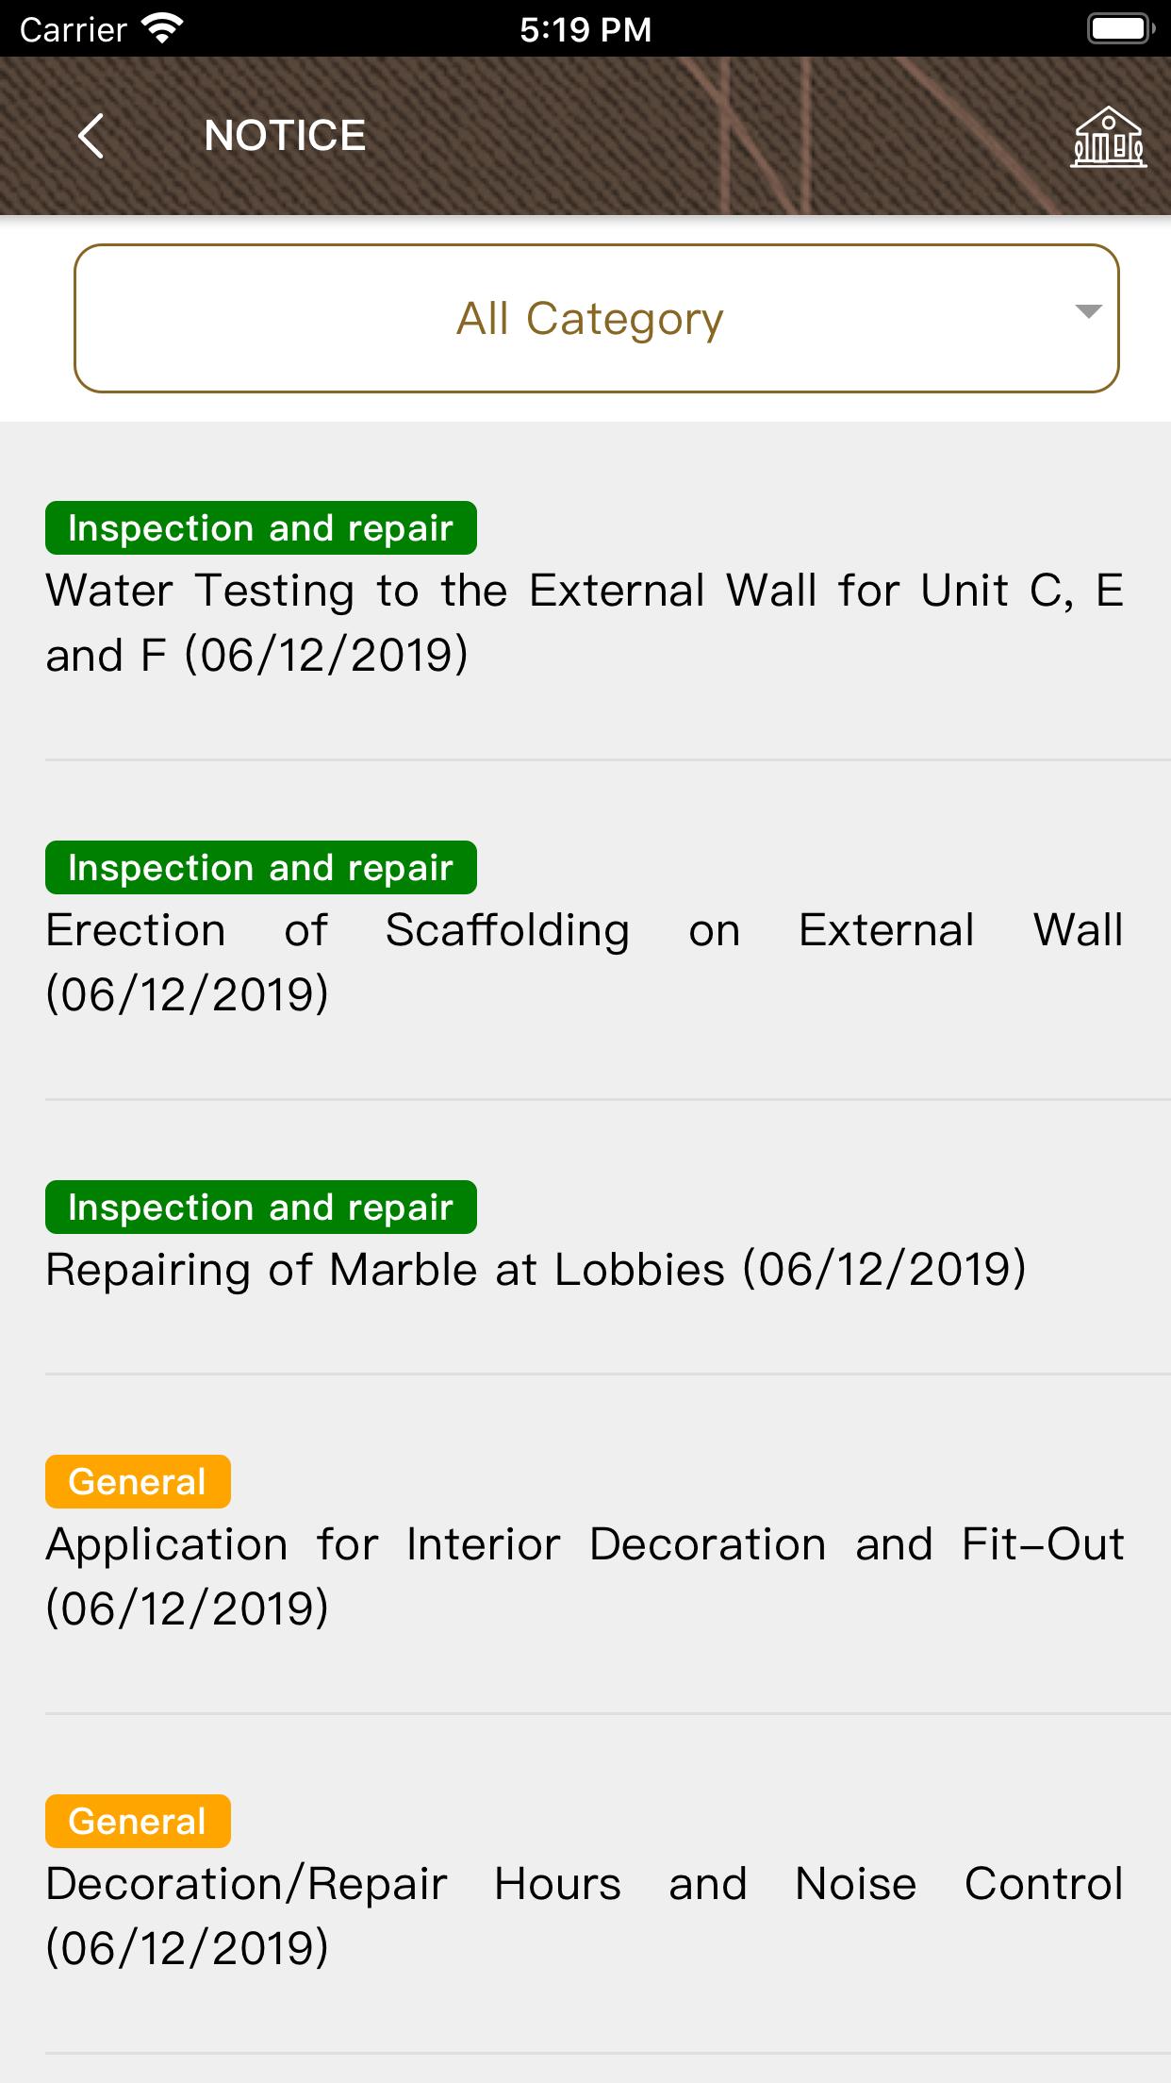Expand the All Category dropdown
The width and height of the screenshot is (1171, 2083).
pyautogui.click(x=597, y=319)
